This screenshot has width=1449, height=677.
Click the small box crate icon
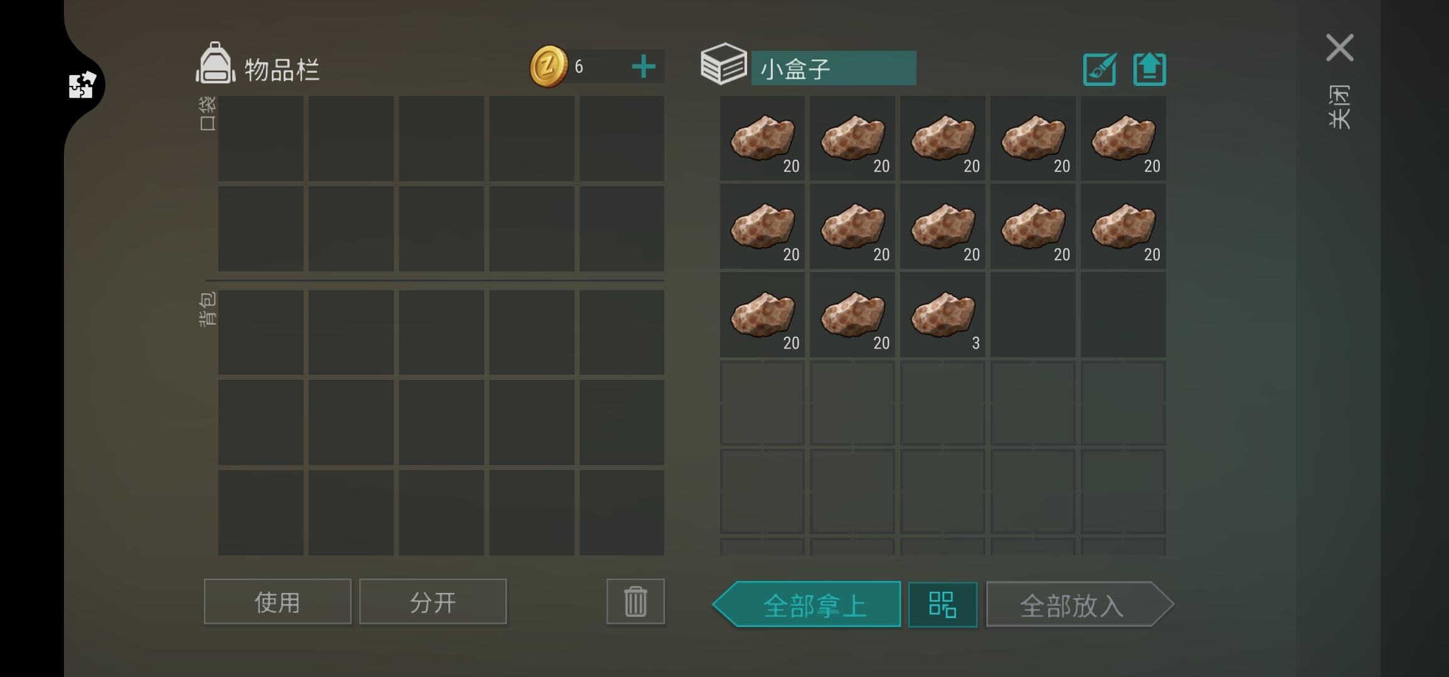(x=724, y=64)
